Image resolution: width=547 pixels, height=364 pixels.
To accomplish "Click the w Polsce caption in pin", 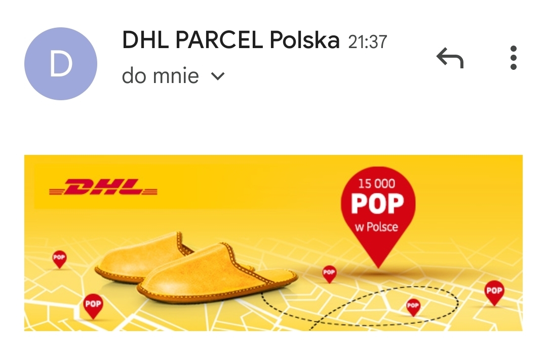I will [376, 227].
